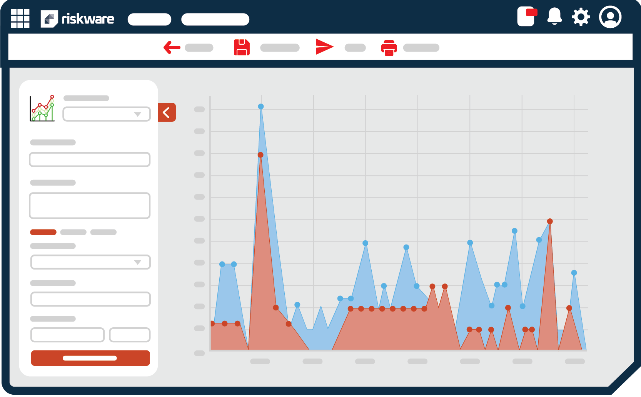Open the user profile avatar

[x=610, y=17]
